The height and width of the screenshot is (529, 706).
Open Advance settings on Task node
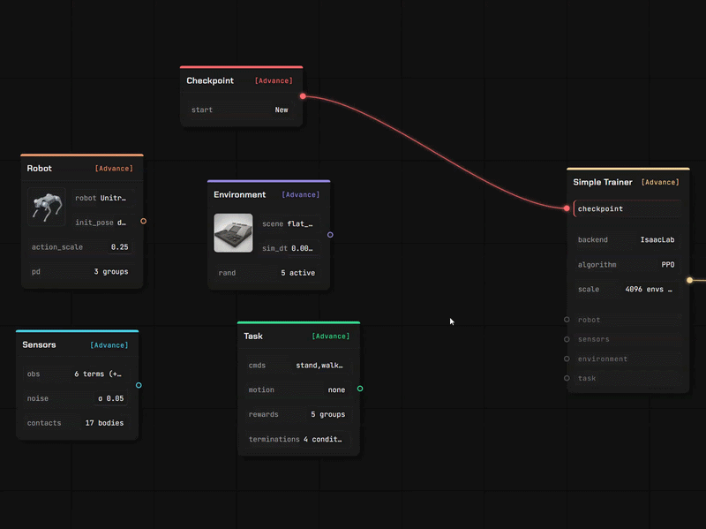tap(330, 336)
